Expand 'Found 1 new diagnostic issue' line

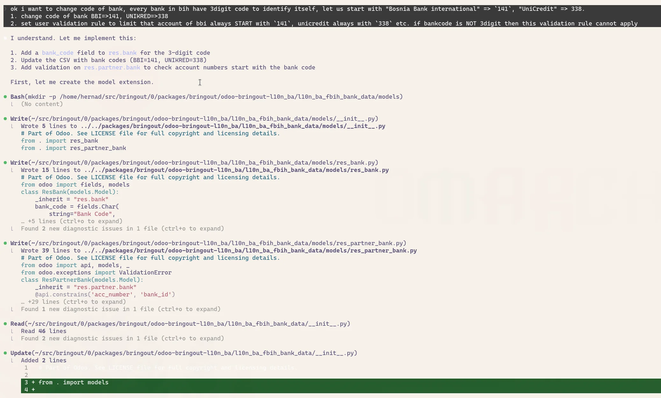(x=121, y=309)
